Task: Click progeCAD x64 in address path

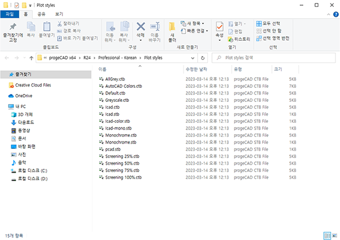Action: coord(62,58)
